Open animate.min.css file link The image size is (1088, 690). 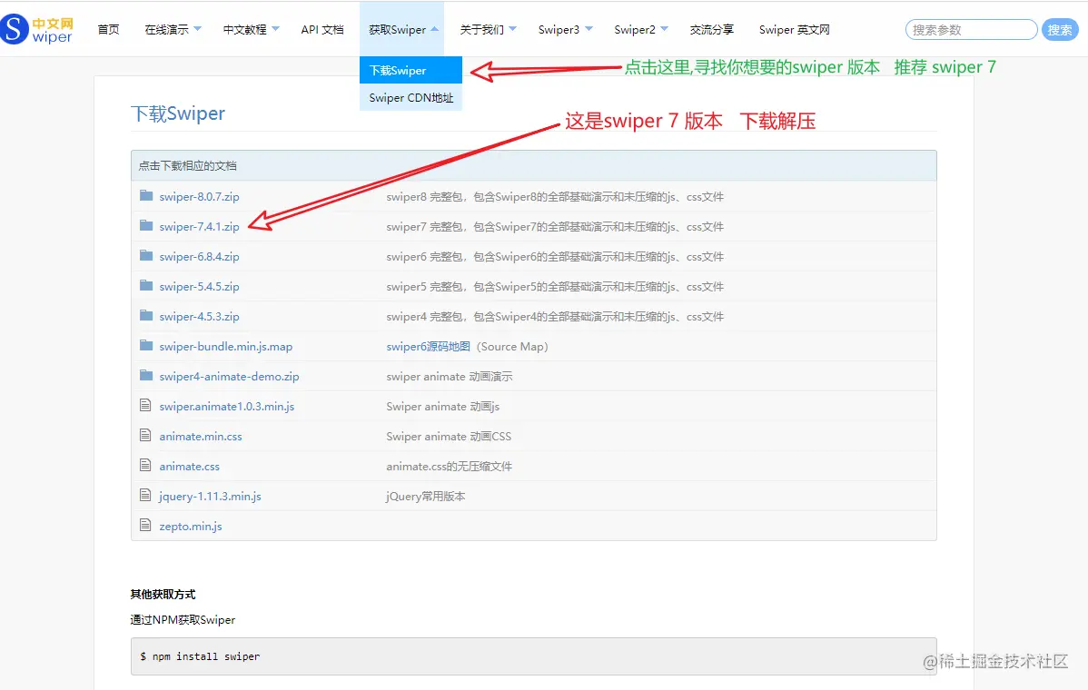(201, 436)
